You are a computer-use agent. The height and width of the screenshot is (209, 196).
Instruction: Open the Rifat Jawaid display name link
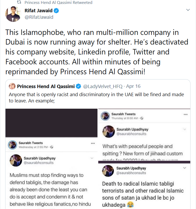click(x=39, y=11)
